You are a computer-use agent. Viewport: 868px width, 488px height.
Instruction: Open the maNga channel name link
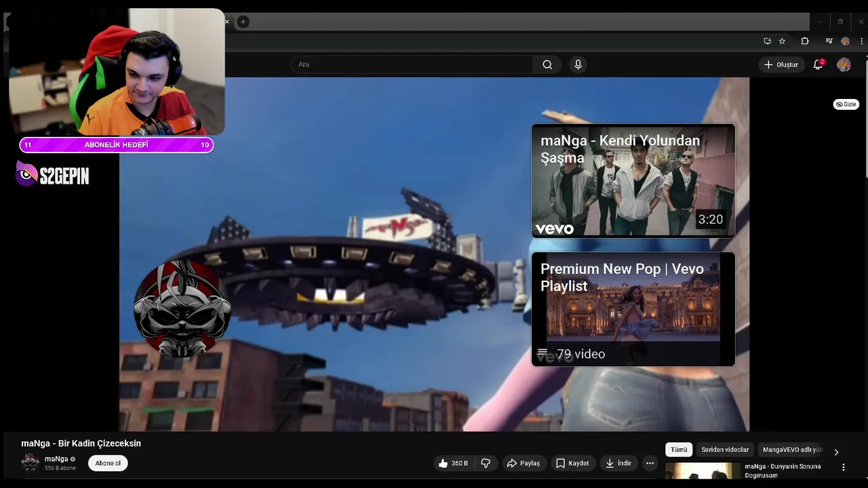56,459
